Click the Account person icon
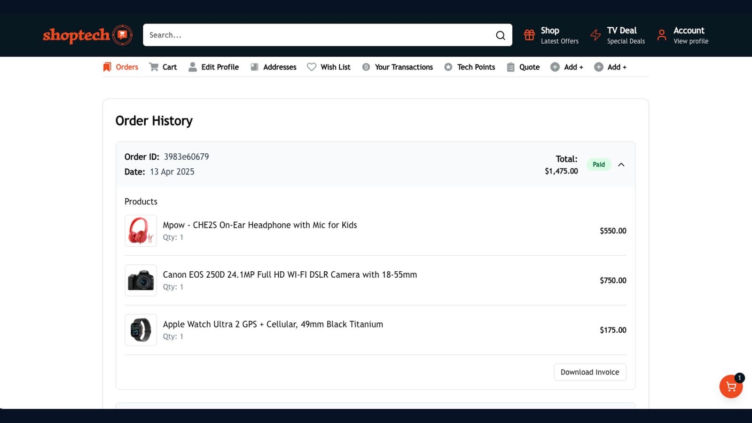 (662, 35)
